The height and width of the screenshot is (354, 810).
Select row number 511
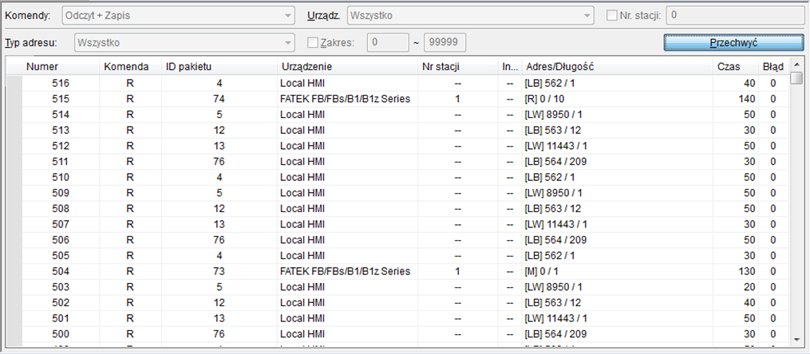click(x=405, y=162)
